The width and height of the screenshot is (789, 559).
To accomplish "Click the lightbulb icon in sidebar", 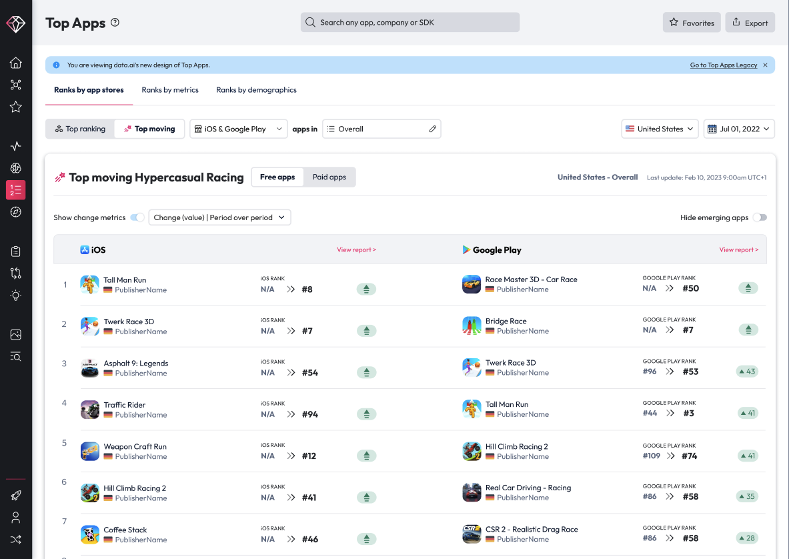I will pyautogui.click(x=16, y=295).
